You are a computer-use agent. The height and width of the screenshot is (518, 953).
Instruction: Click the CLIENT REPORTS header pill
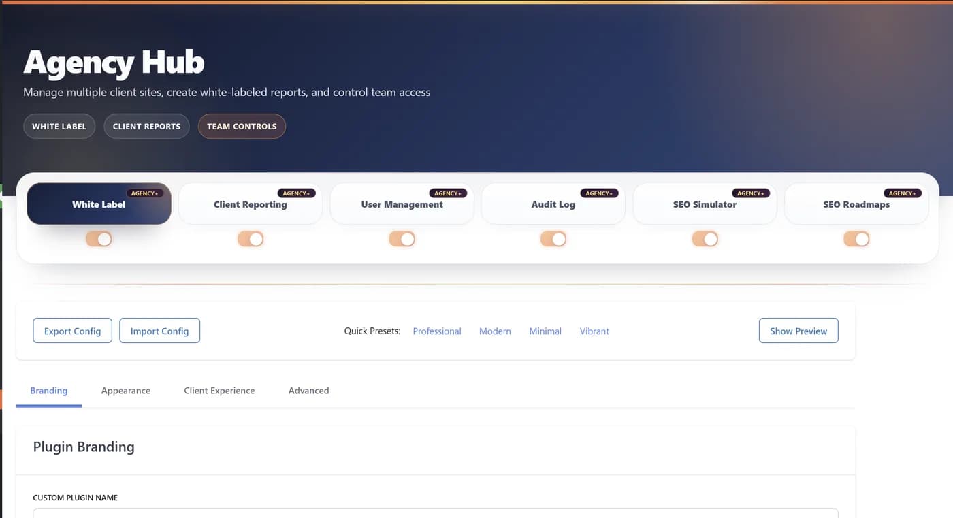146,126
